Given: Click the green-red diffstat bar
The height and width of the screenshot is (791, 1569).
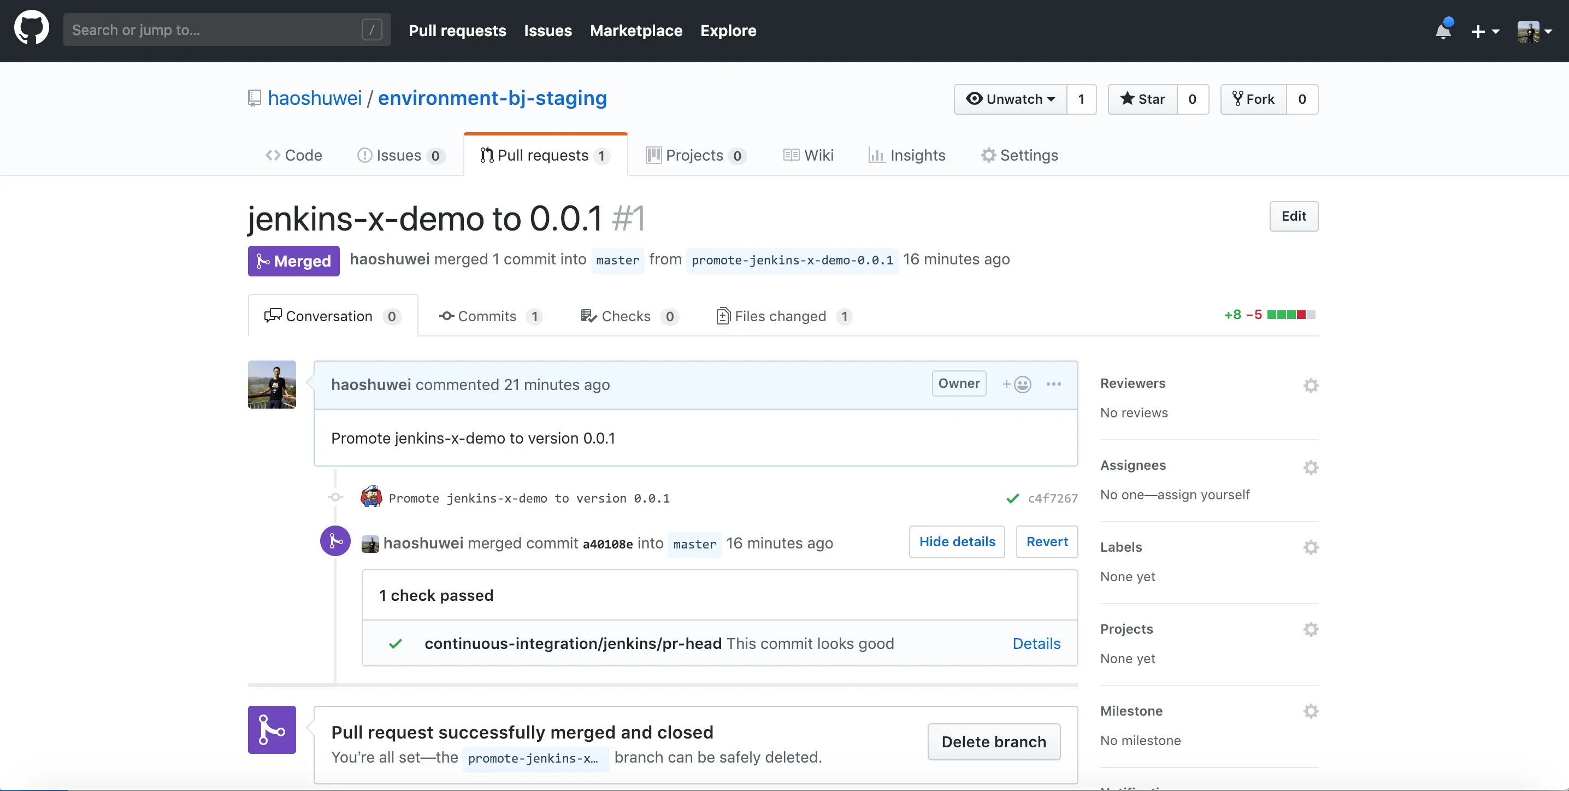Looking at the screenshot, I should pos(1290,315).
